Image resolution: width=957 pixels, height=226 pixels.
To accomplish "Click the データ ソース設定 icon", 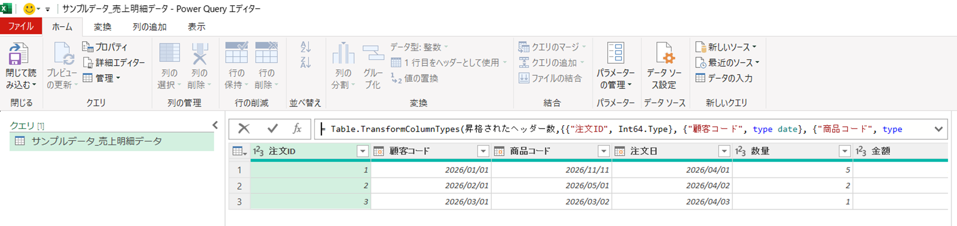I will (664, 53).
